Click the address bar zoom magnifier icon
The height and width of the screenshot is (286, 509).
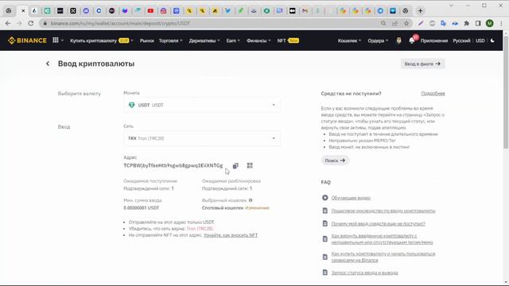pyautogui.click(x=383, y=23)
